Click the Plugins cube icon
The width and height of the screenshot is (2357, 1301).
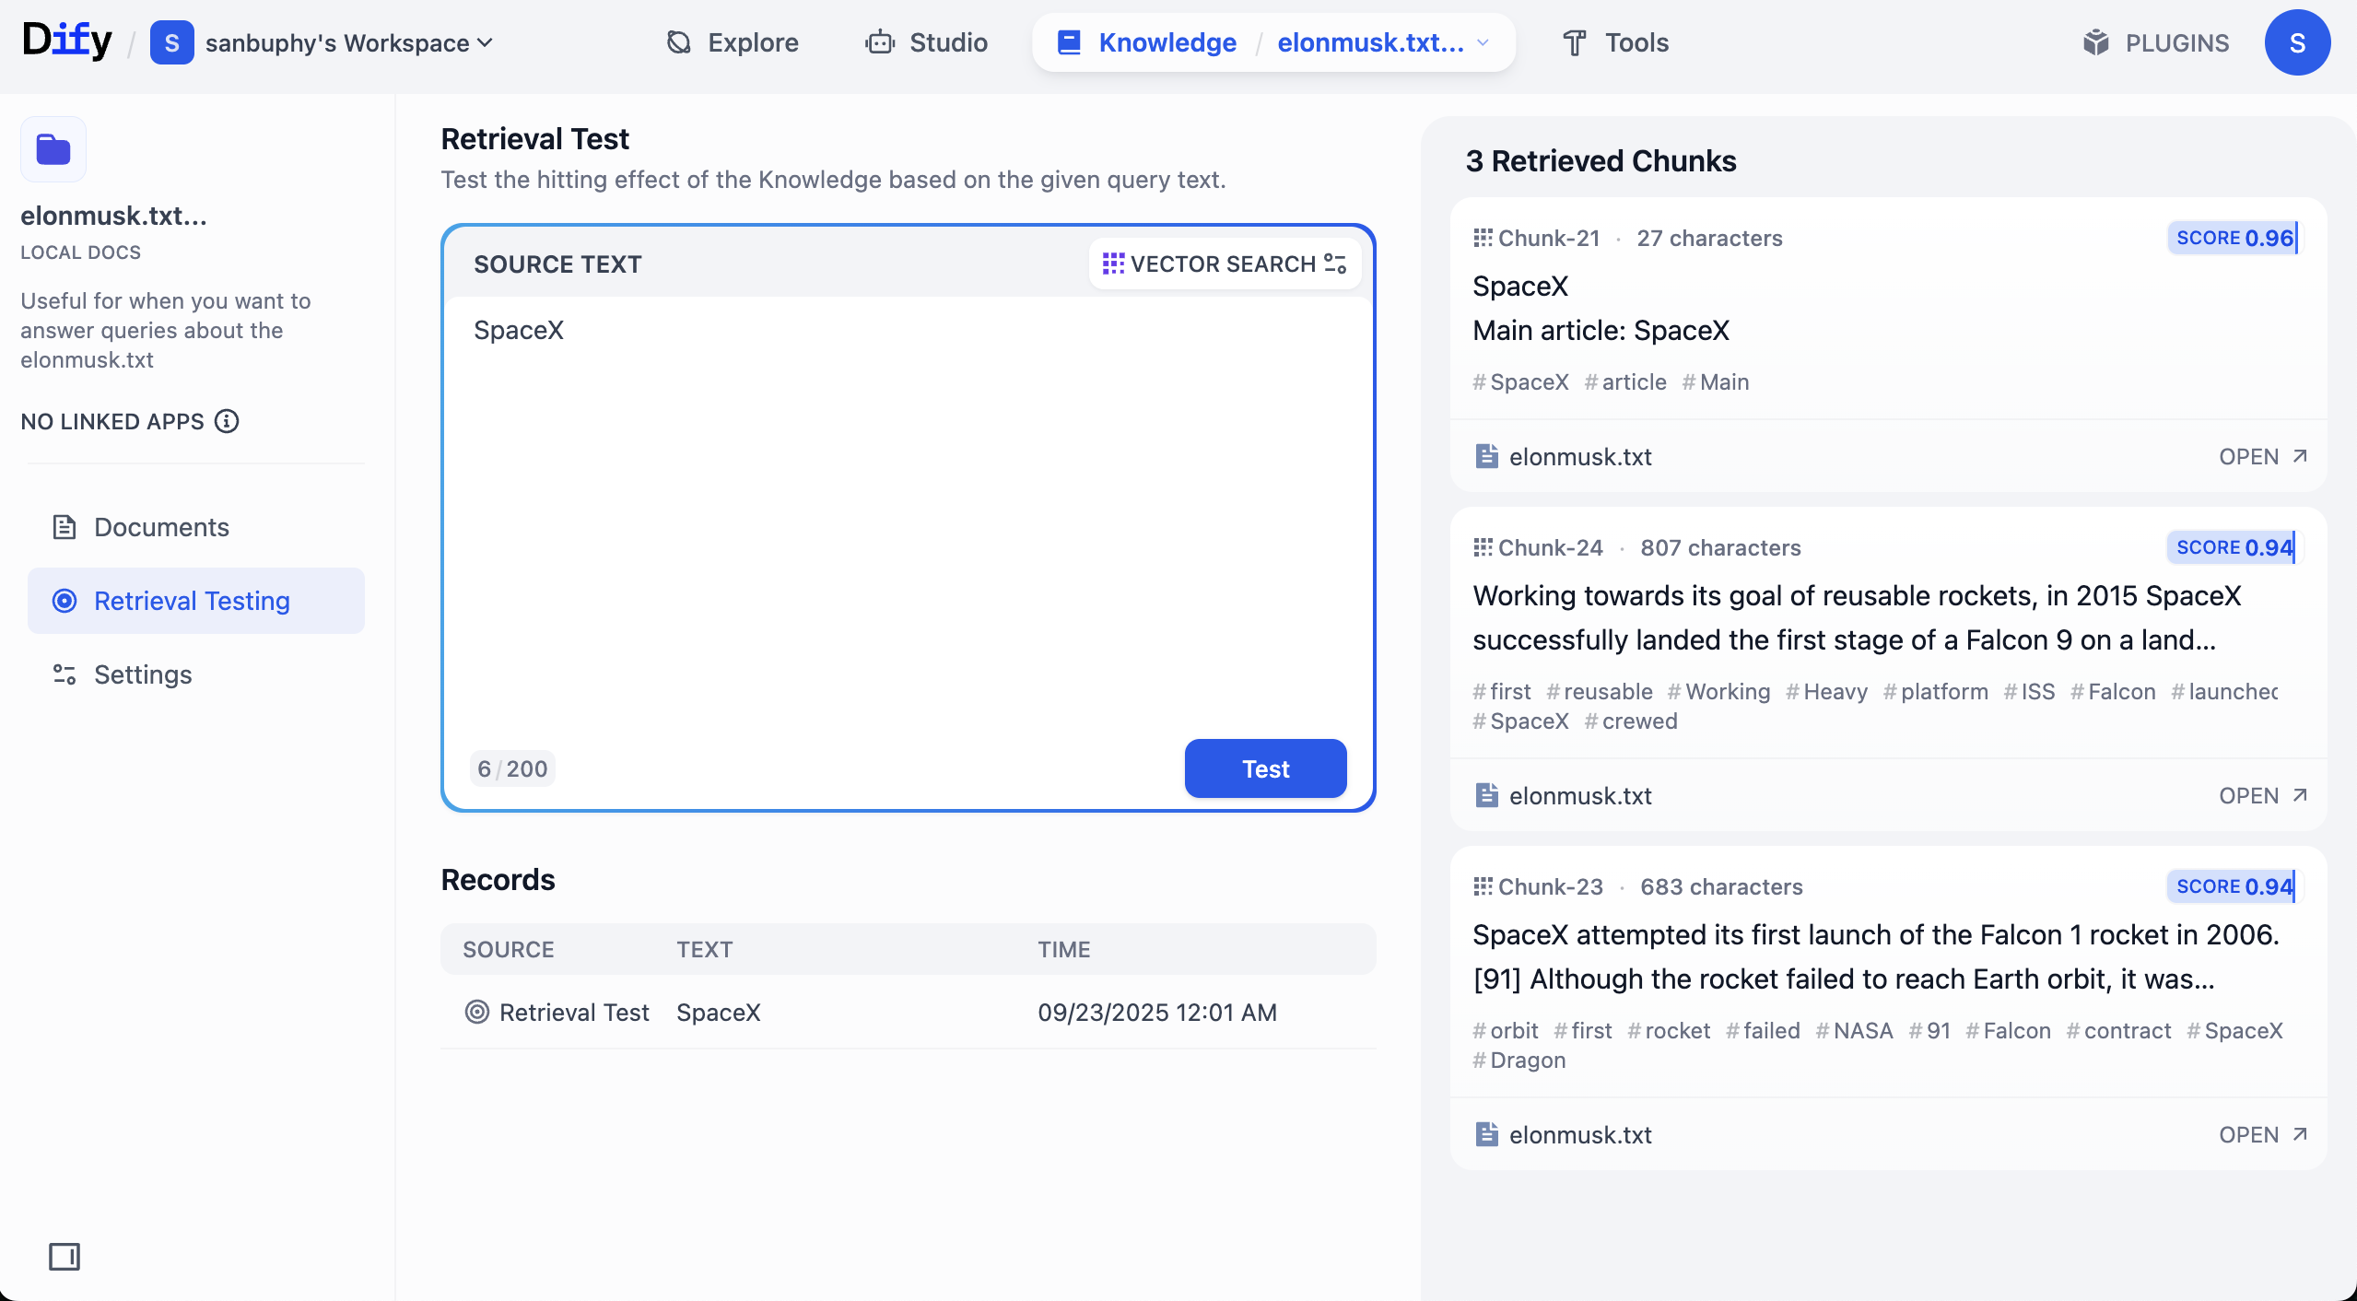tap(2096, 42)
